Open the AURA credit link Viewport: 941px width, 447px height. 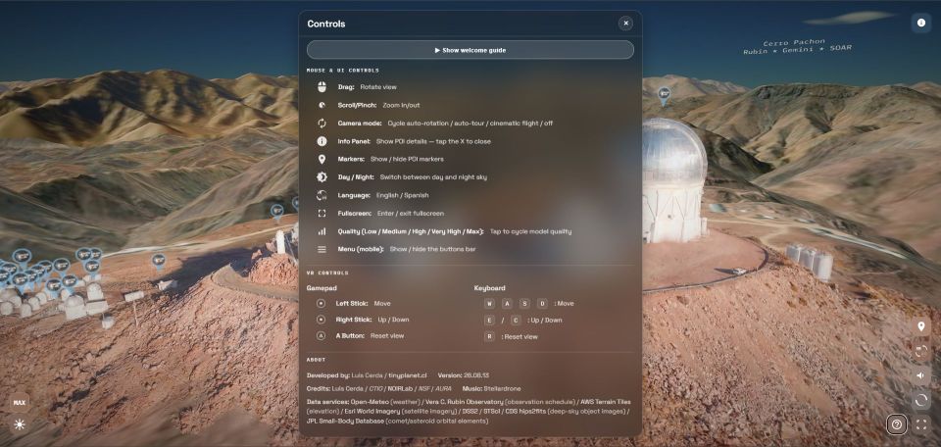pyautogui.click(x=443, y=389)
